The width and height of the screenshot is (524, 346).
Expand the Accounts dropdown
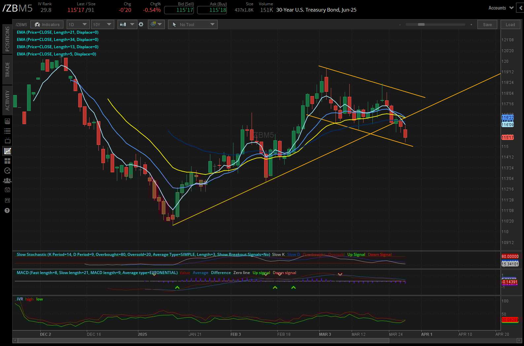pyautogui.click(x=501, y=8)
